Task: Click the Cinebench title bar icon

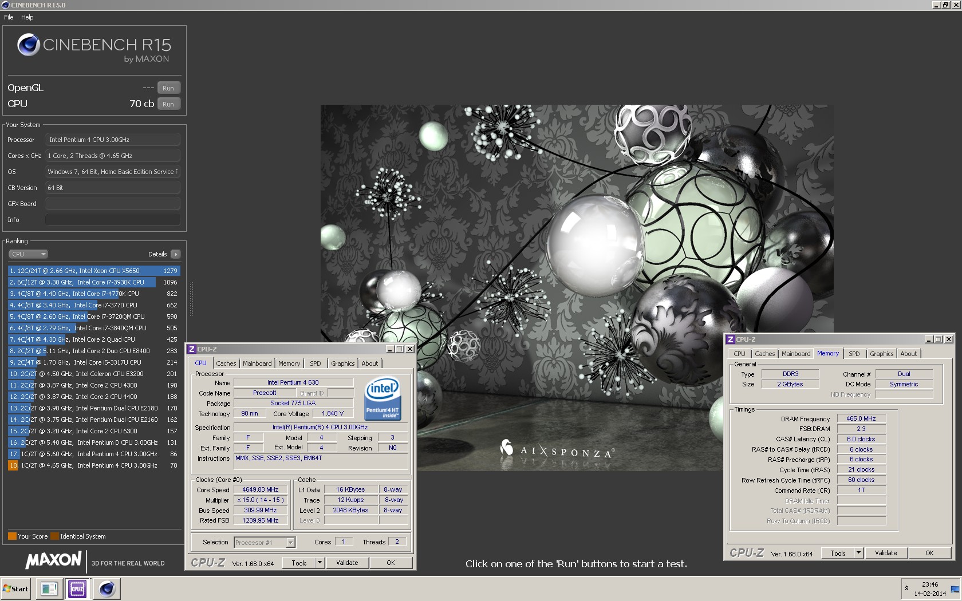Action: coord(5,5)
